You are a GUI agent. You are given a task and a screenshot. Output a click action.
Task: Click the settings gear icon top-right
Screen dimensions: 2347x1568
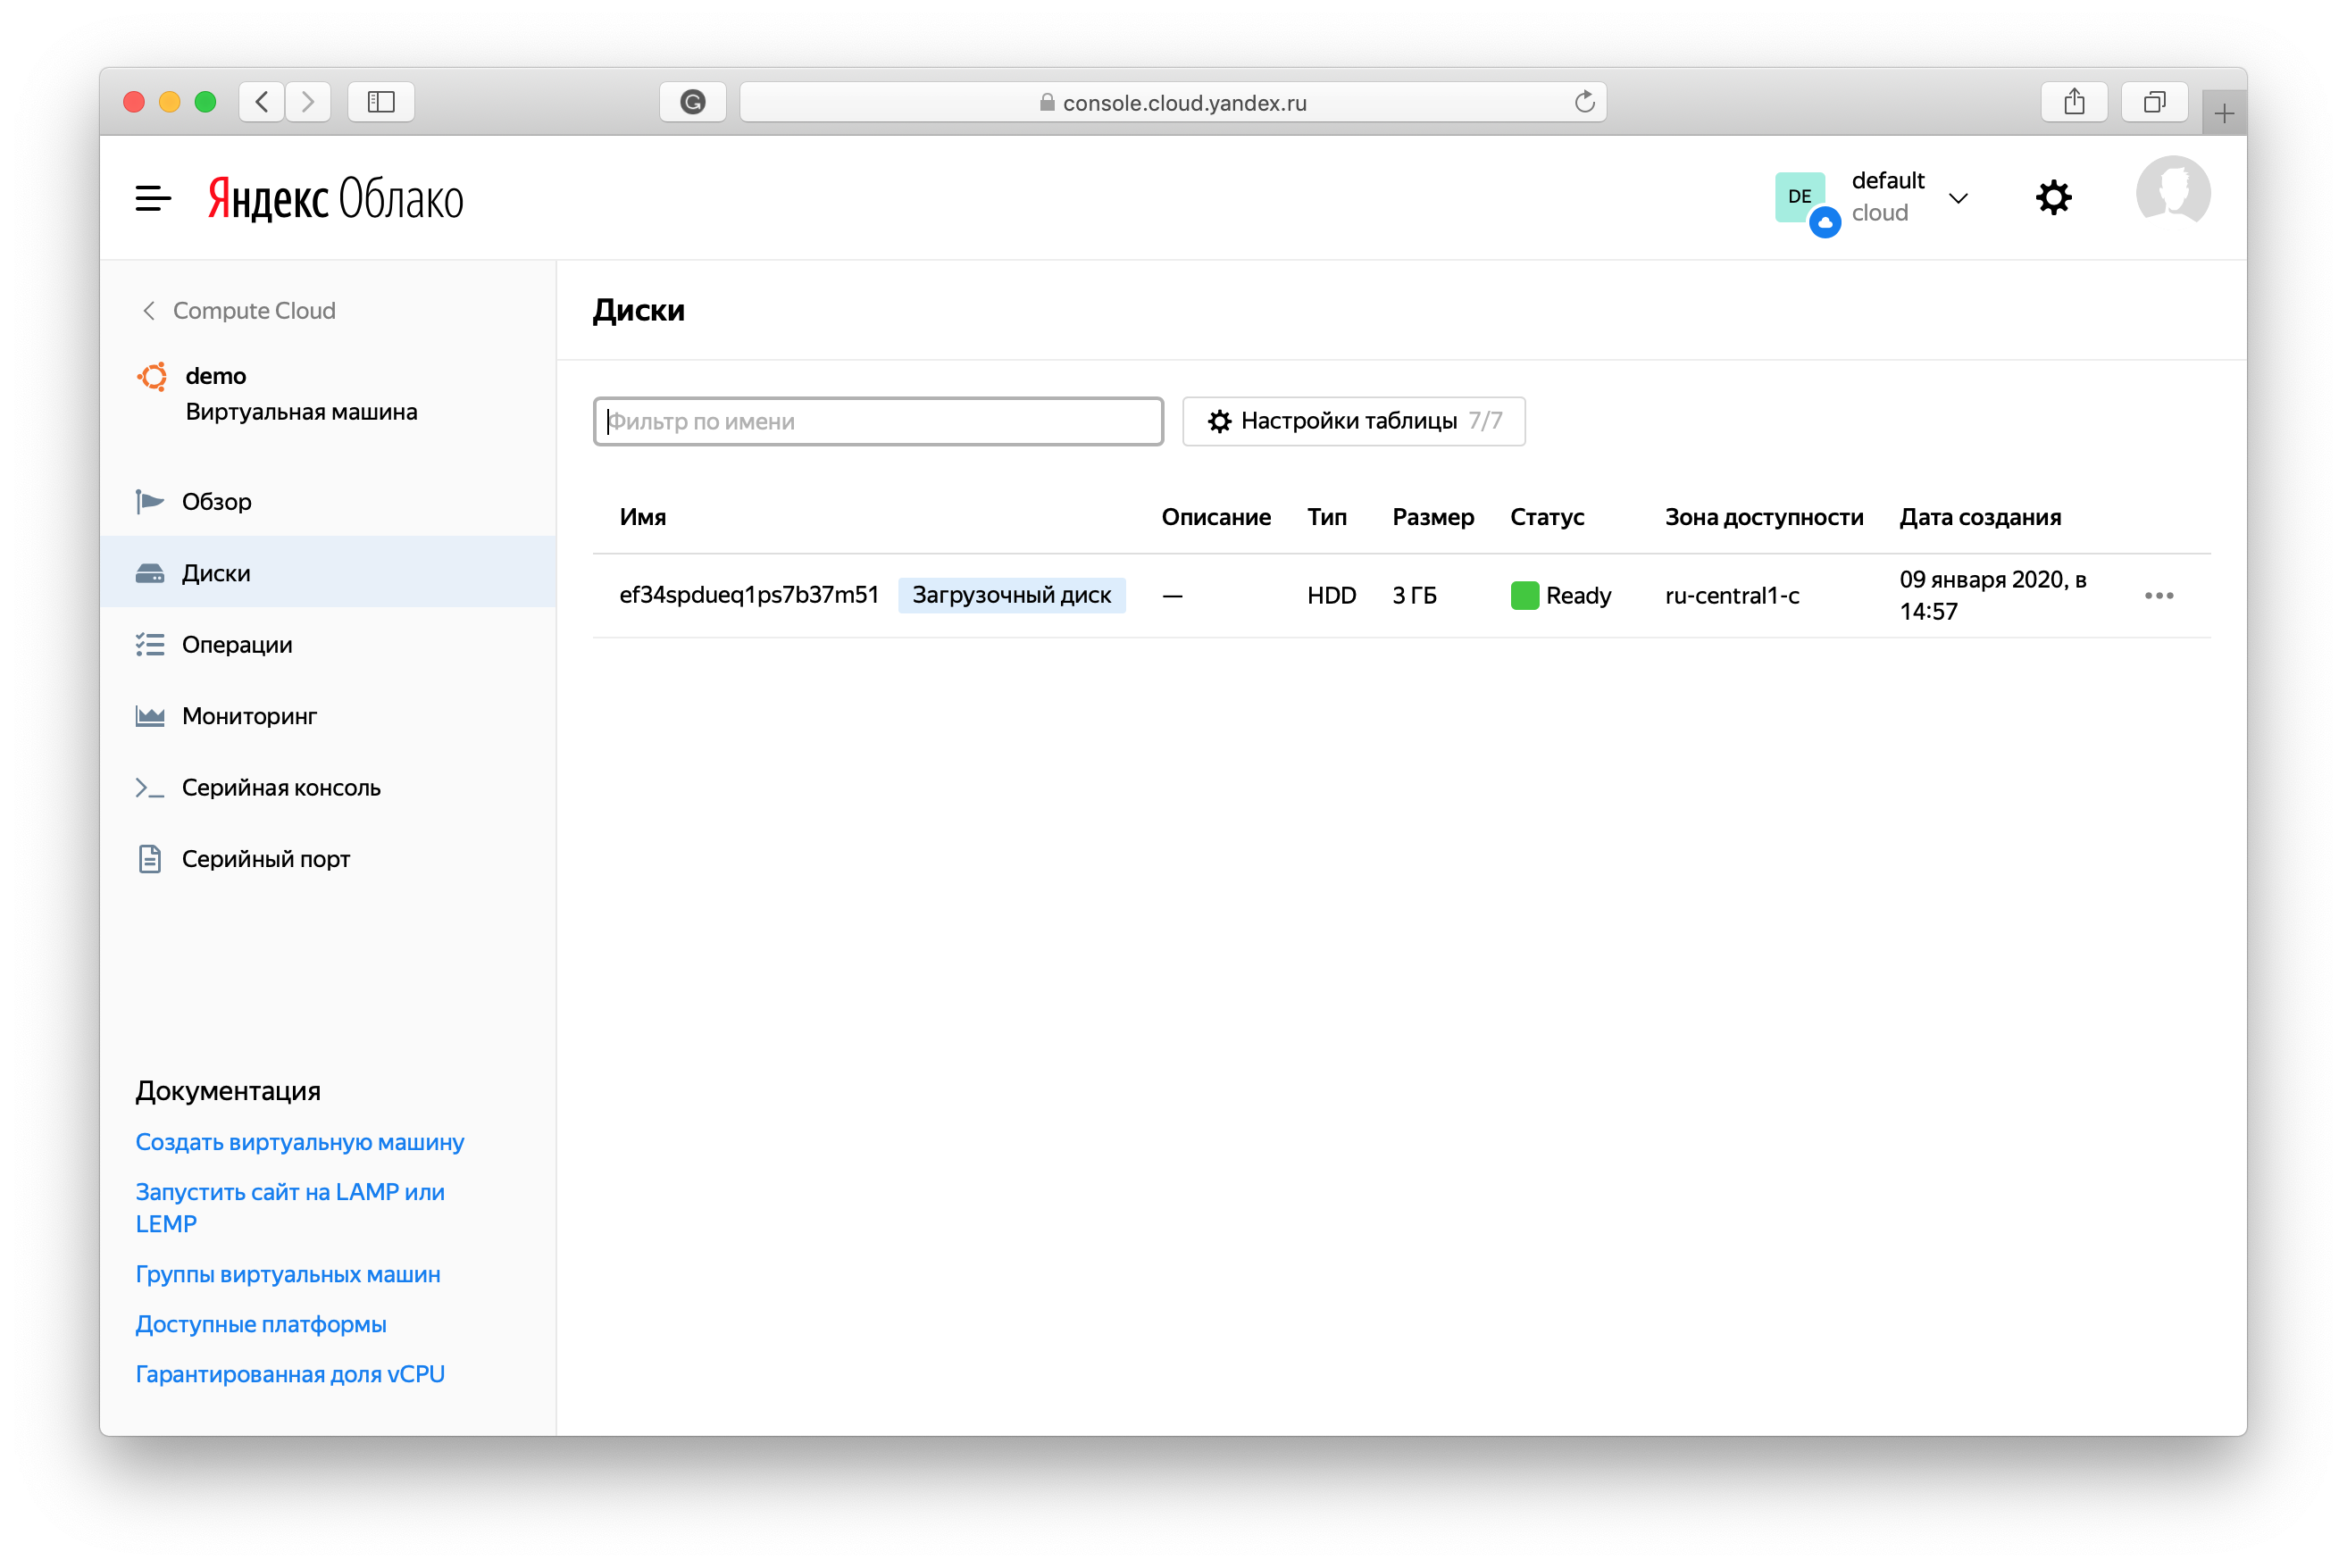coord(2055,196)
